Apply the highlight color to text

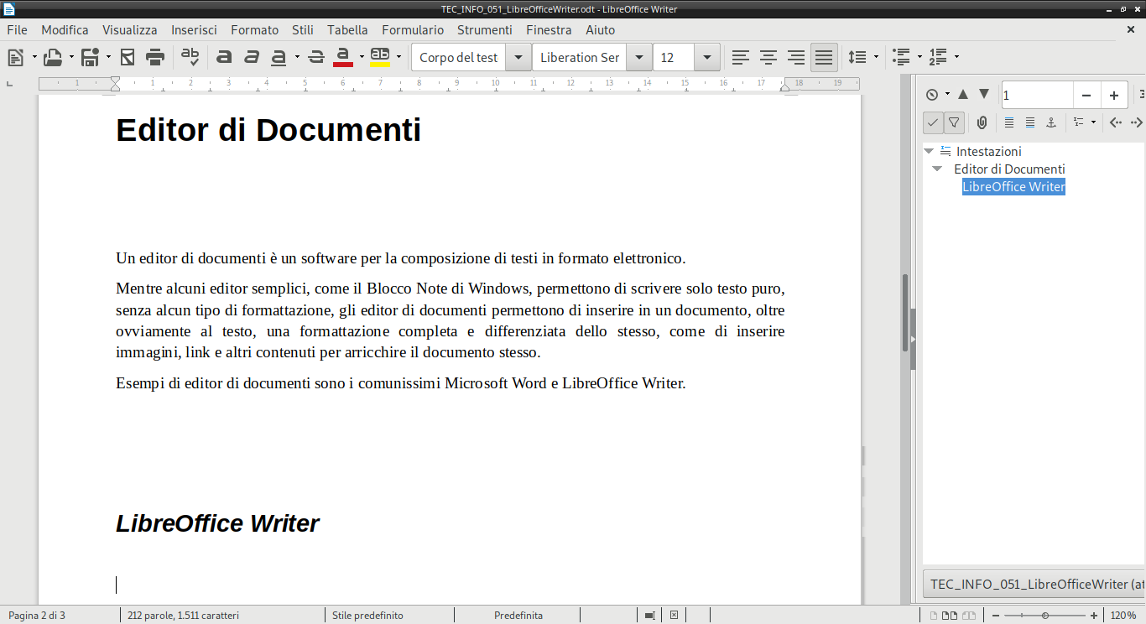(x=378, y=57)
